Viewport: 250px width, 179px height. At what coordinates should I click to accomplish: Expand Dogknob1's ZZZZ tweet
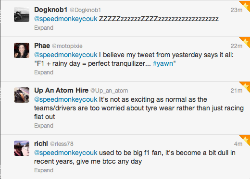[44, 28]
